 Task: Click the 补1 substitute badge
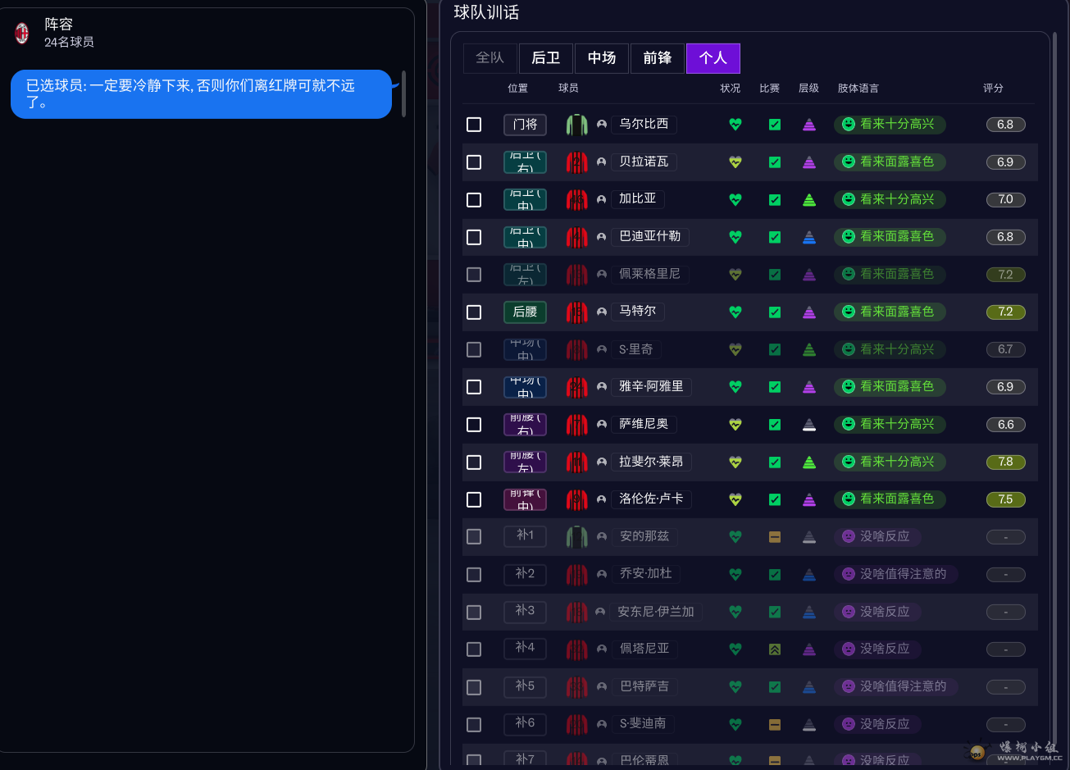[525, 536]
